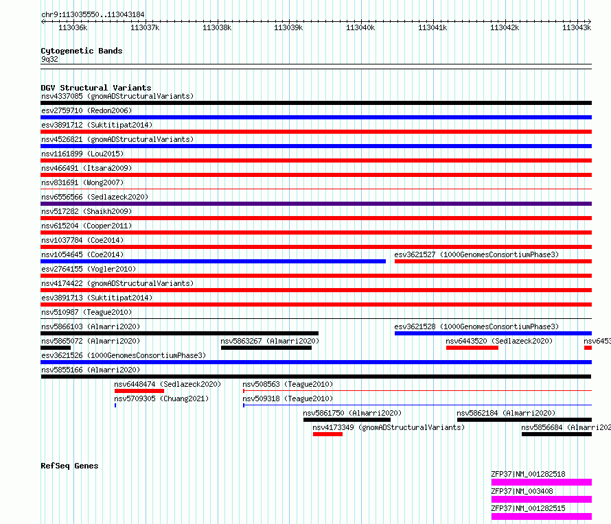The height and width of the screenshot is (524, 611).
Task: Click the black nsv5862184 variant bar
Action: [x=524, y=420]
